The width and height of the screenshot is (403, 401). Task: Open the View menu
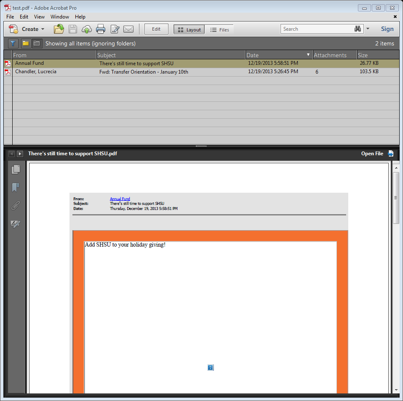coord(39,17)
